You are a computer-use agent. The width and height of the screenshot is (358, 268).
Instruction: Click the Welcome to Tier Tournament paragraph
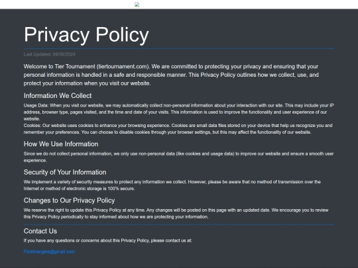pos(171,75)
